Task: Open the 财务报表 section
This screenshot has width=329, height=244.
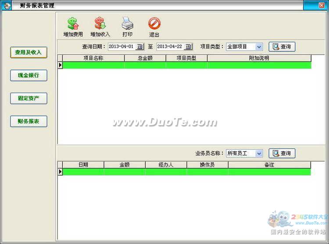Action: pos(29,122)
